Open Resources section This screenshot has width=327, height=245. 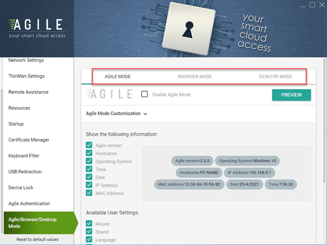pos(19,108)
